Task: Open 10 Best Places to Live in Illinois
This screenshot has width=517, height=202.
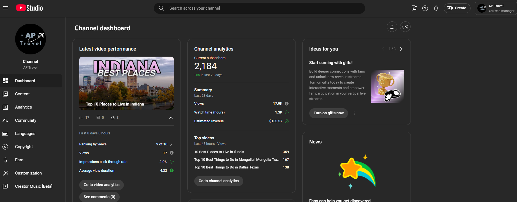Action: (219, 152)
